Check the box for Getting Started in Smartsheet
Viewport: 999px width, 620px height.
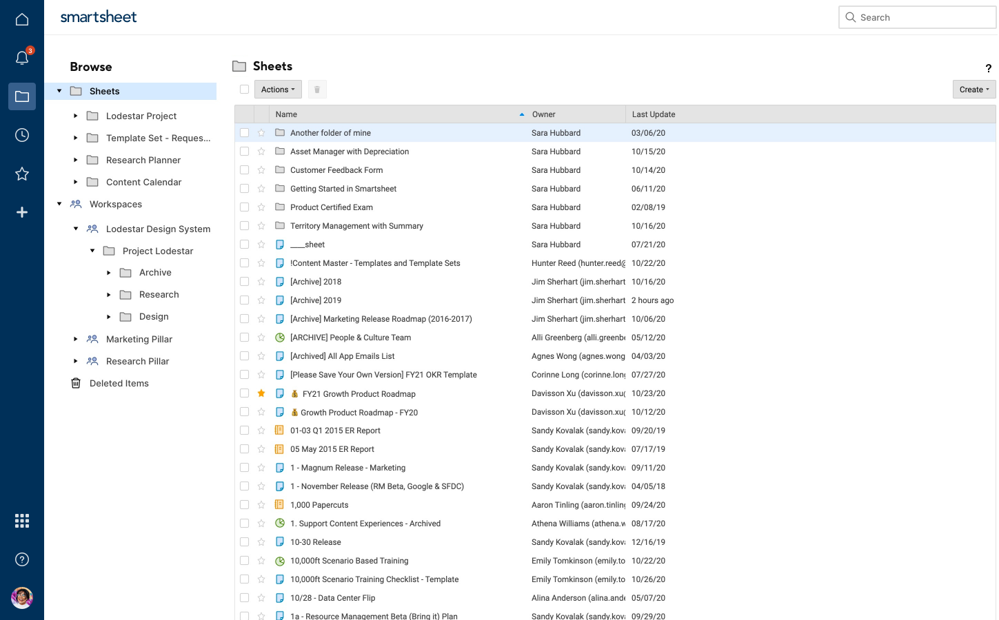[x=244, y=189]
